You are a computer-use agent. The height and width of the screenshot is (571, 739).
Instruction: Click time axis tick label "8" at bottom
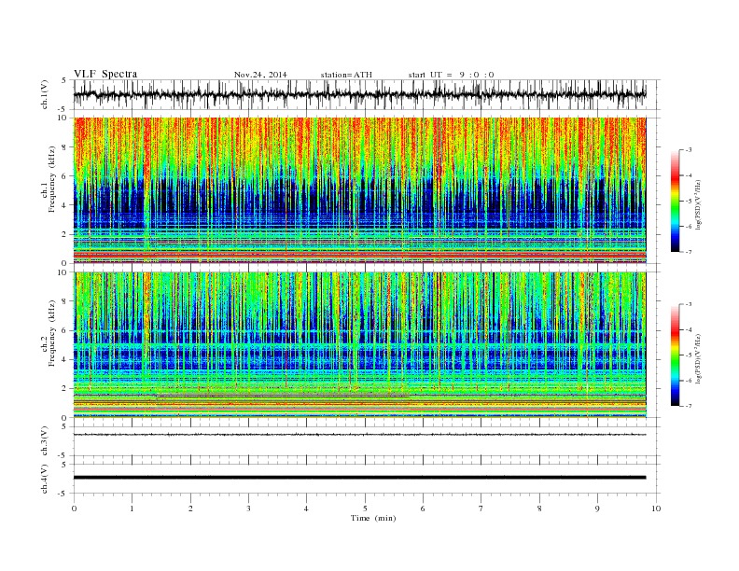539,508
